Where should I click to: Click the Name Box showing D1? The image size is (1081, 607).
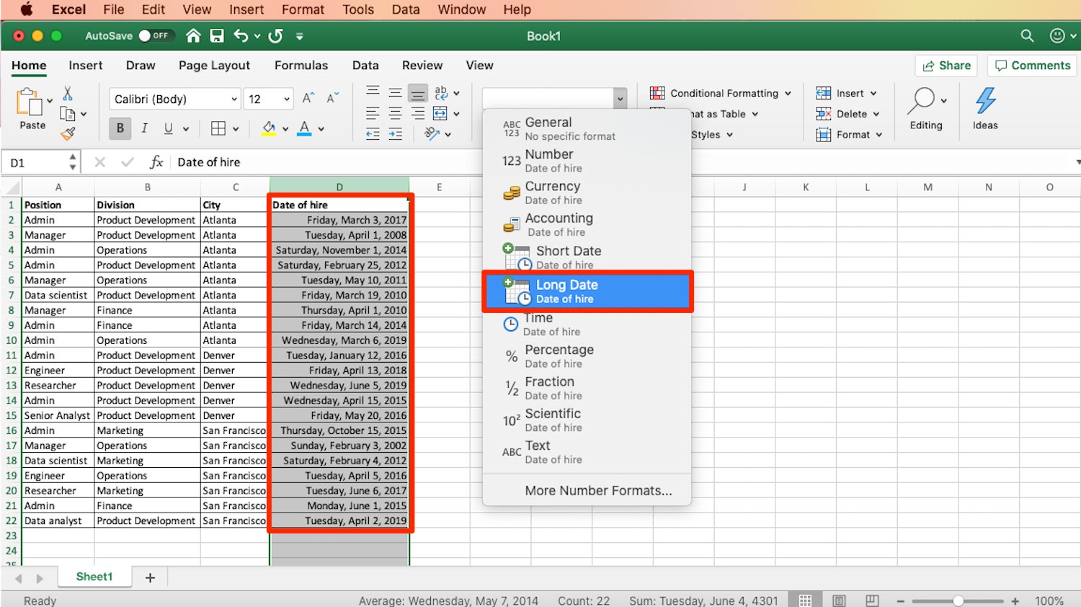click(42, 162)
